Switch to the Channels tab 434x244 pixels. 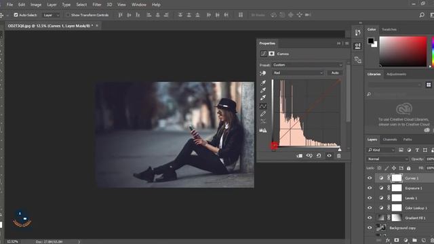point(390,140)
